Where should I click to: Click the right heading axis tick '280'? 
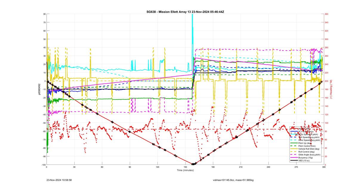coord(327,48)
